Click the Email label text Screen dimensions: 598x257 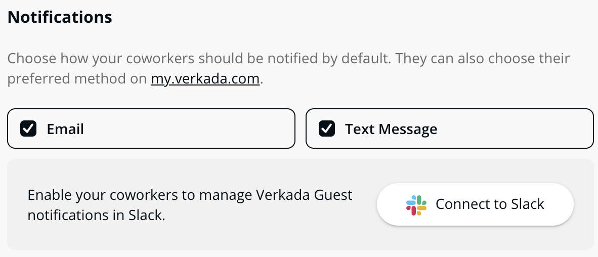[x=65, y=130]
